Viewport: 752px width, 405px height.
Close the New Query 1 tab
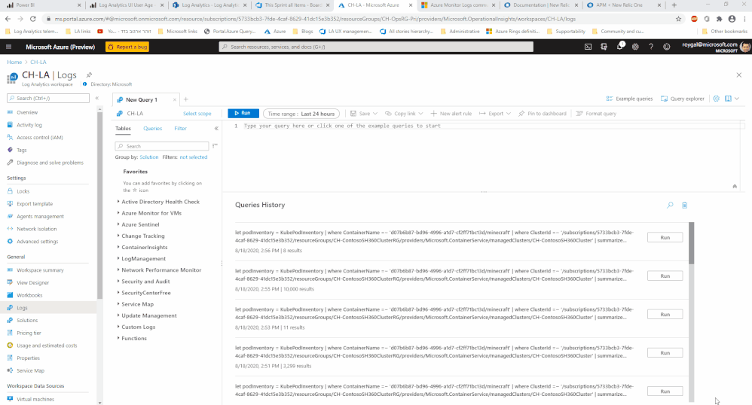pyautogui.click(x=175, y=99)
